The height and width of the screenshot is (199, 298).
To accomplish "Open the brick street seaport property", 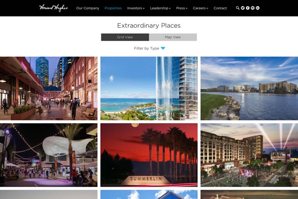I will [x=49, y=88].
